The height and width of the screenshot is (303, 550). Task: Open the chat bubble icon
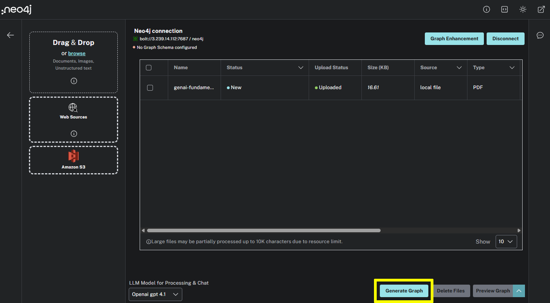pyautogui.click(x=540, y=35)
